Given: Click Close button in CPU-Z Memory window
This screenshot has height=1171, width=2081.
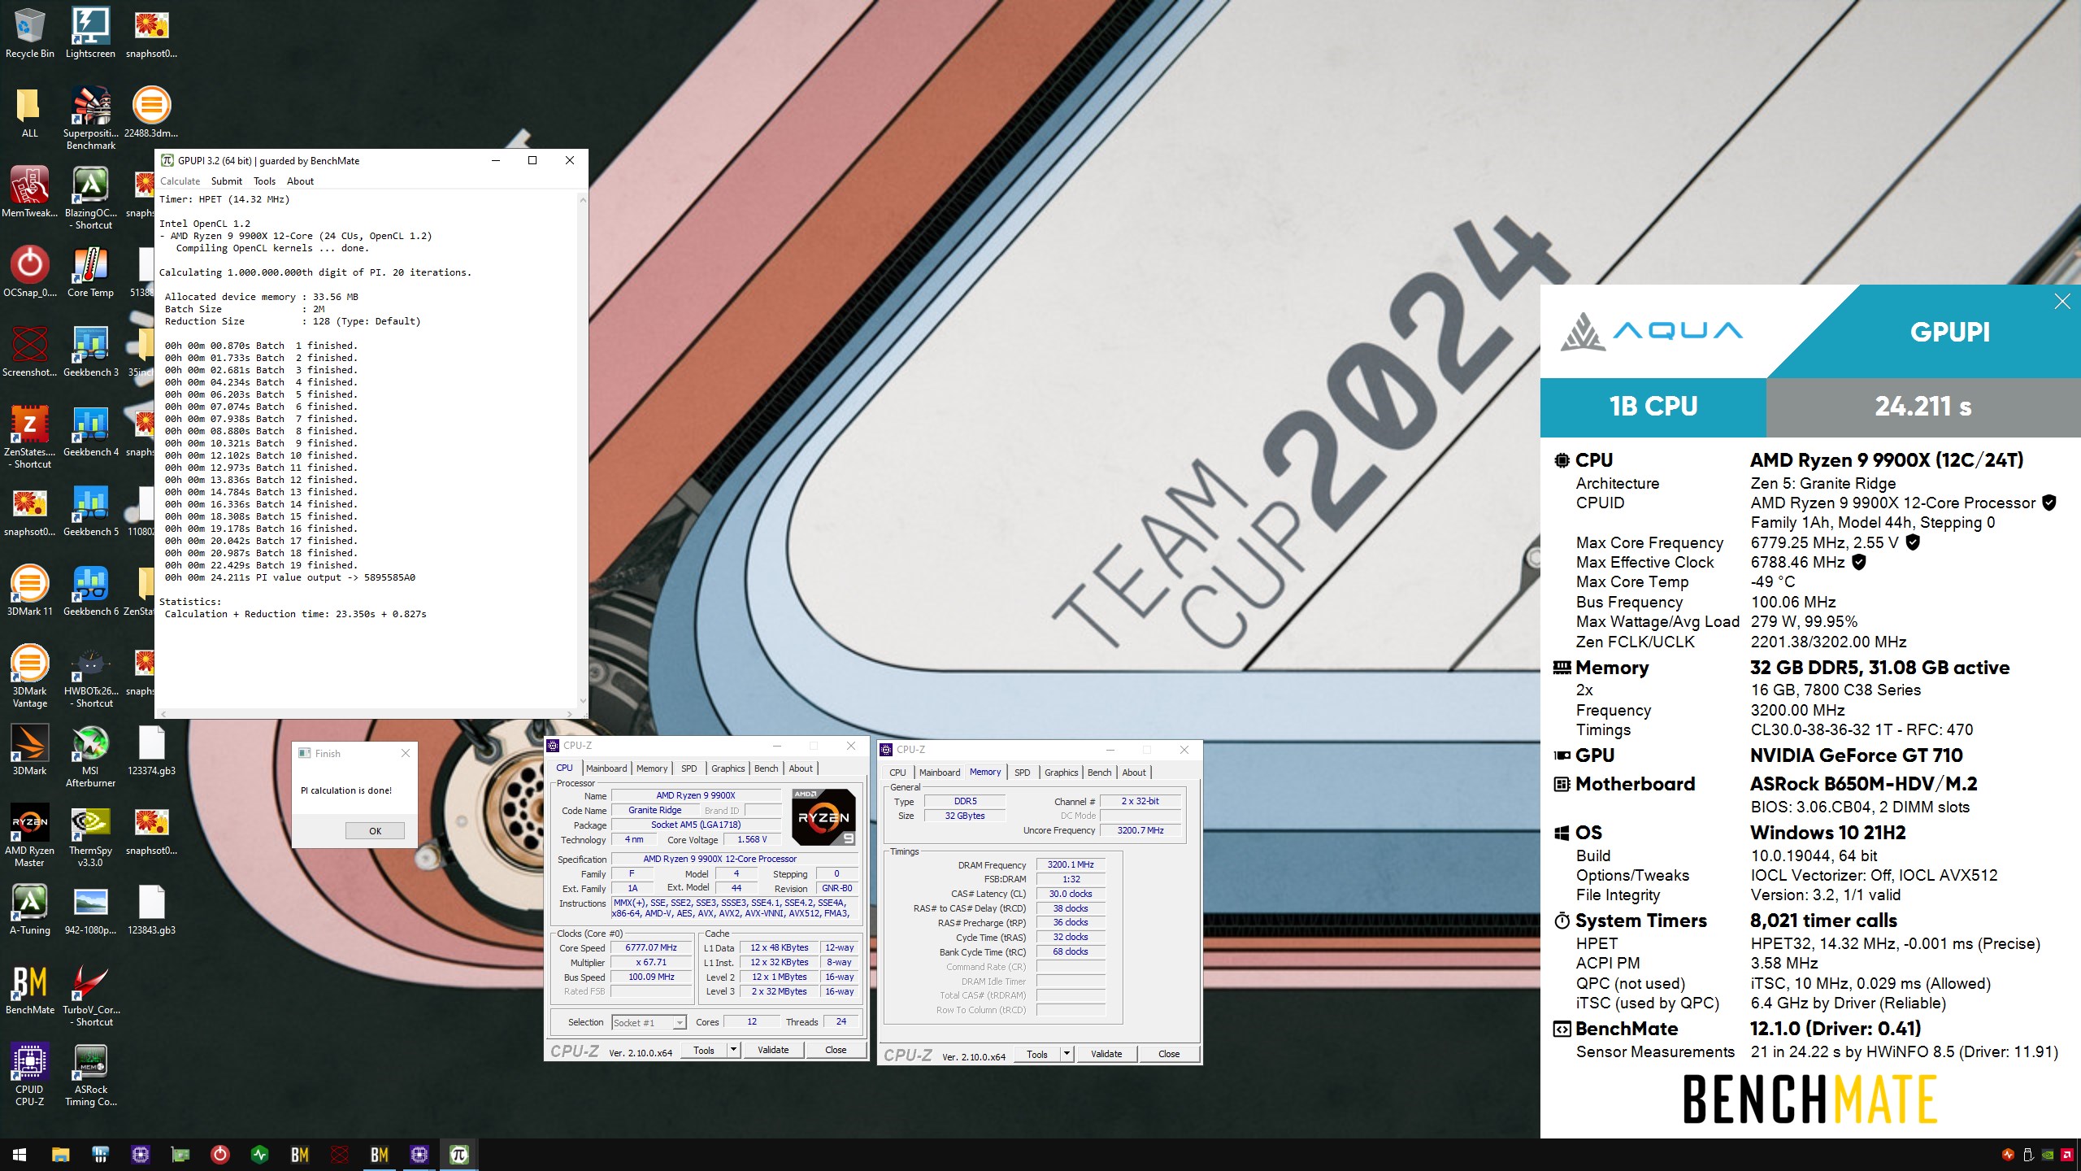Looking at the screenshot, I should 1169,1054.
